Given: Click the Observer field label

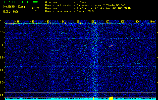Looking at the screenshot, I should click(51, 2).
